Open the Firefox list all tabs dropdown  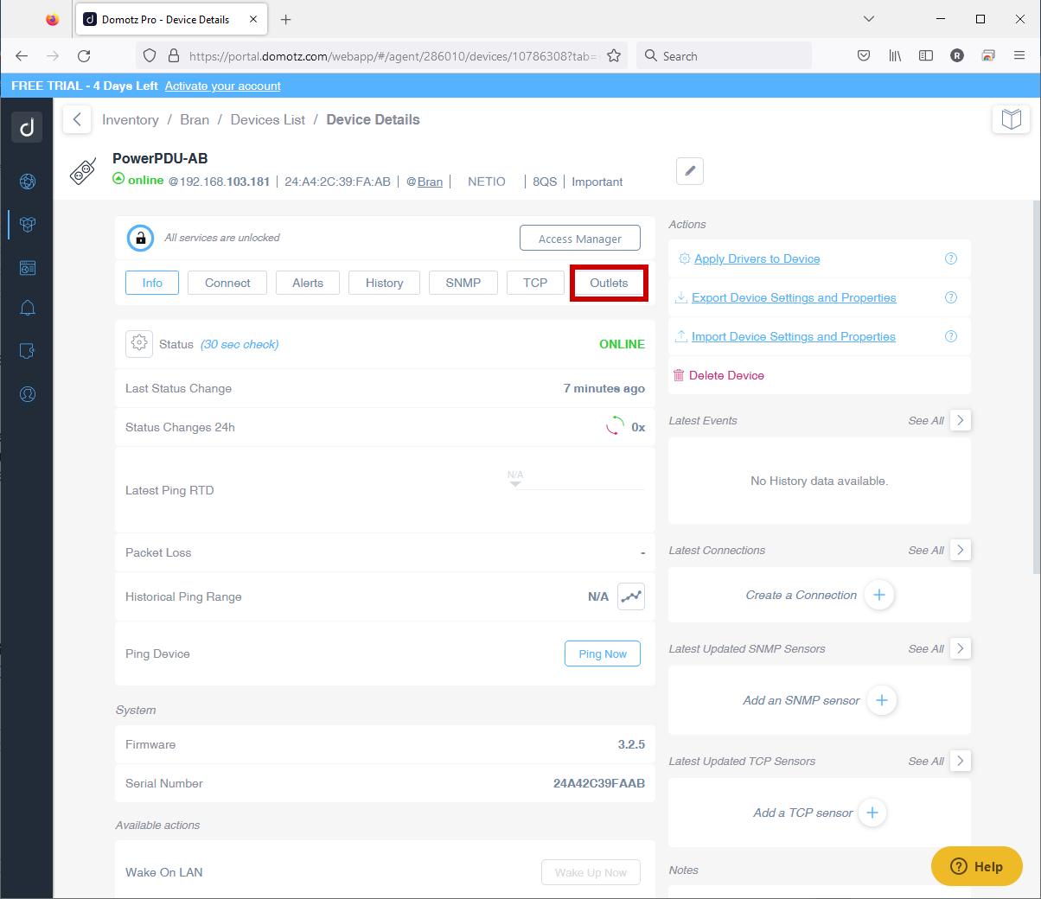point(869,19)
